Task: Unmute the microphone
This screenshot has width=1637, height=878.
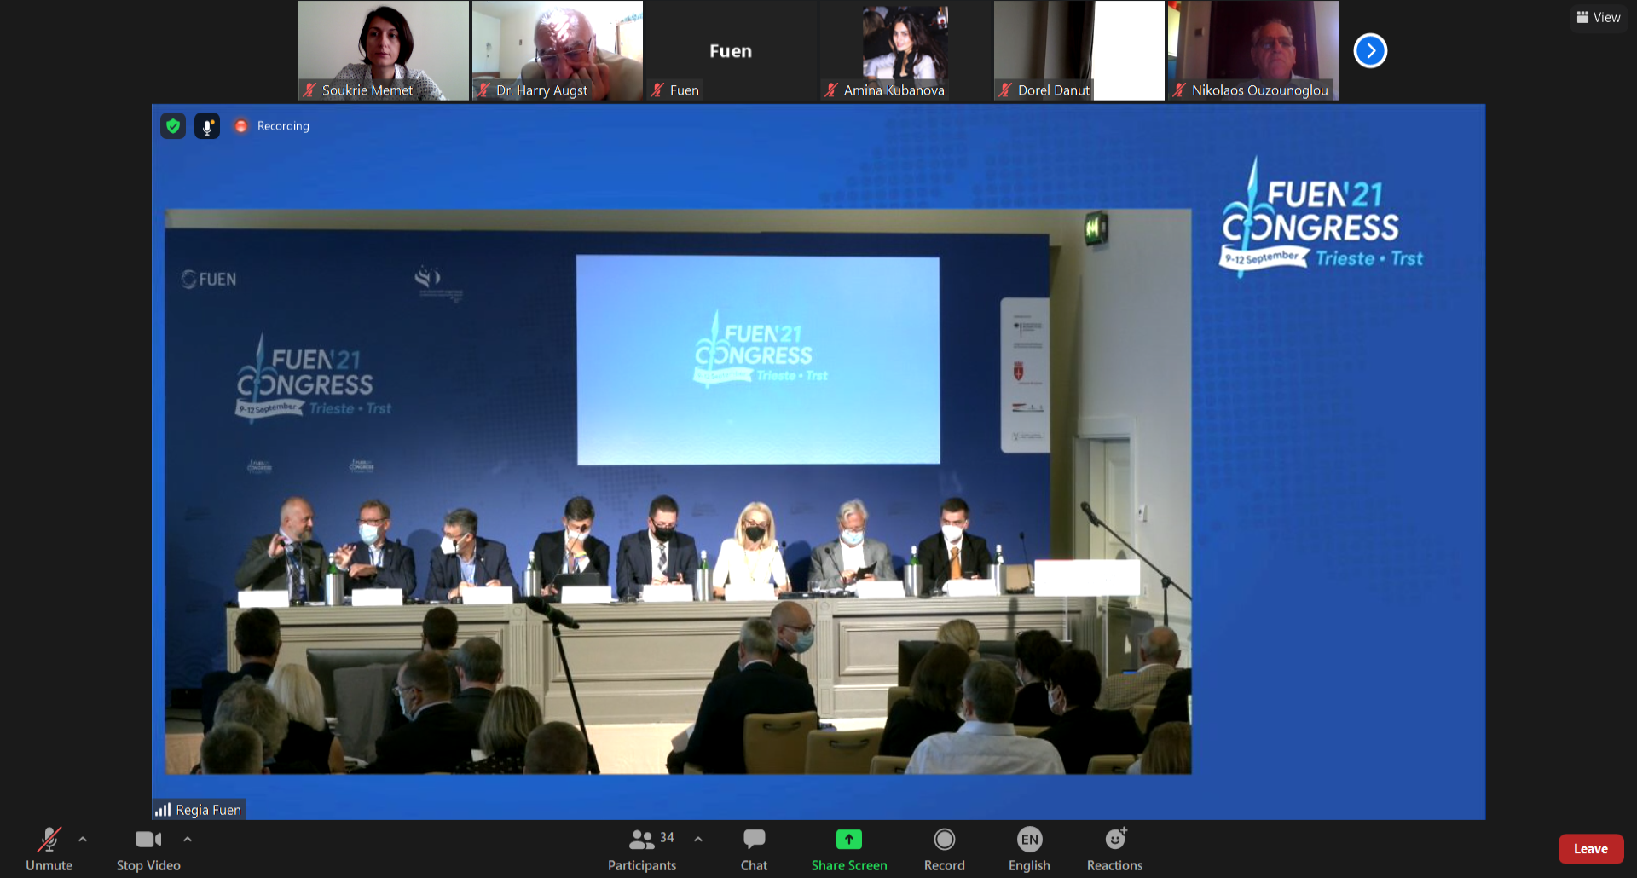Action: pos(49,850)
